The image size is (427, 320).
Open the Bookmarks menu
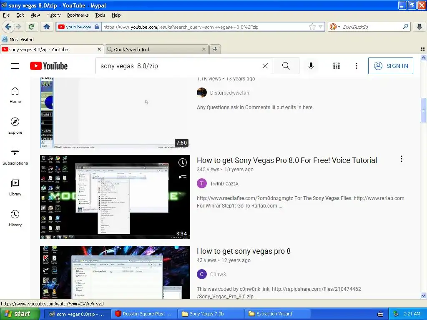click(x=78, y=15)
